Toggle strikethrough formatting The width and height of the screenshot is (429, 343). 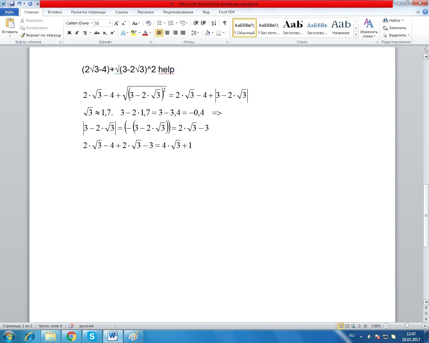point(97,33)
